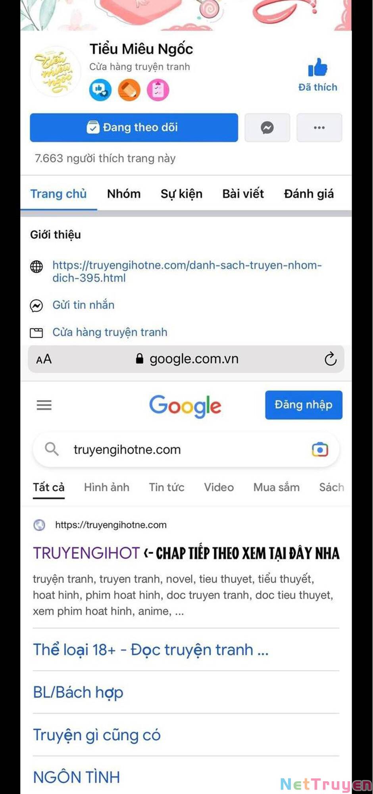Tap the Safari reload page icon

[330, 359]
